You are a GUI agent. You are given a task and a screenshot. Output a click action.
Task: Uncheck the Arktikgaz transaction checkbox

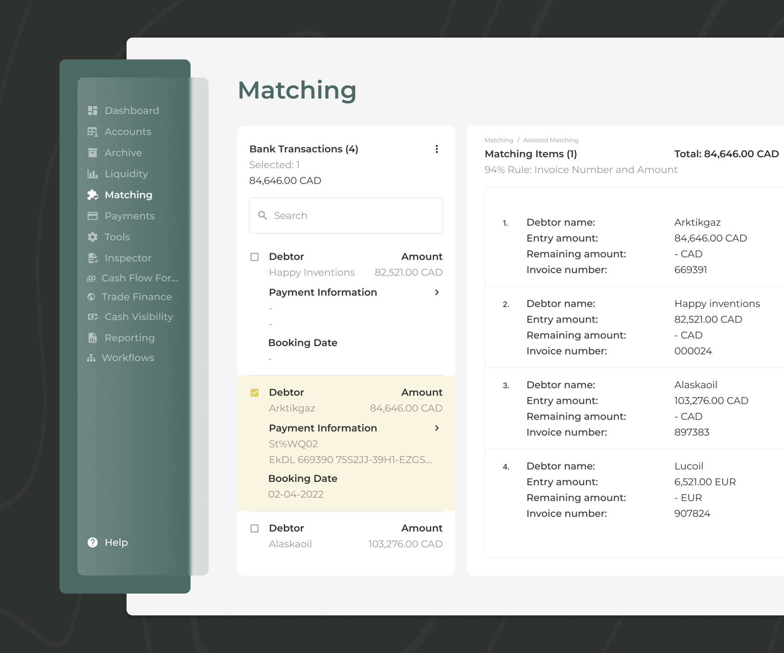pyautogui.click(x=255, y=393)
